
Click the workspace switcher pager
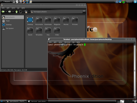124,101
